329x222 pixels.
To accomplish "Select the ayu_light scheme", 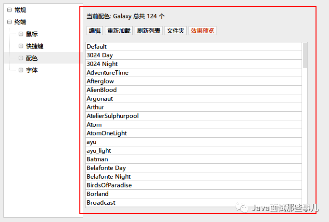I will click(x=194, y=151).
